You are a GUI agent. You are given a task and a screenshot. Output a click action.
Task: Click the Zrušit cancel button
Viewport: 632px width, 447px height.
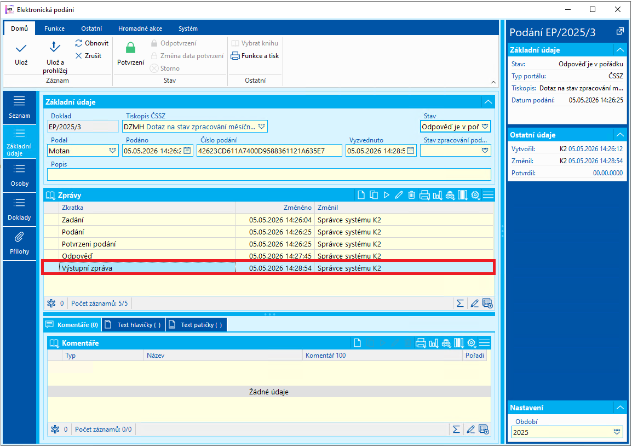pyautogui.click(x=88, y=56)
